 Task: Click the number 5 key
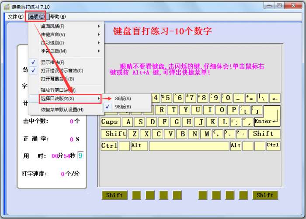tap(166, 98)
